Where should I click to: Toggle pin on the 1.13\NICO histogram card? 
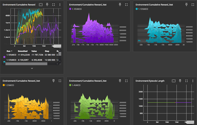pos(186,5)
